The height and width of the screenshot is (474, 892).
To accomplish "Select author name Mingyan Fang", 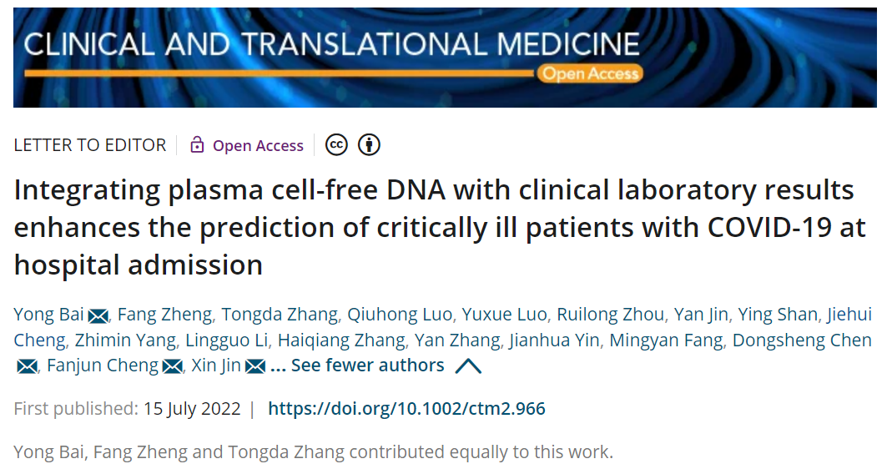I will 666,340.
